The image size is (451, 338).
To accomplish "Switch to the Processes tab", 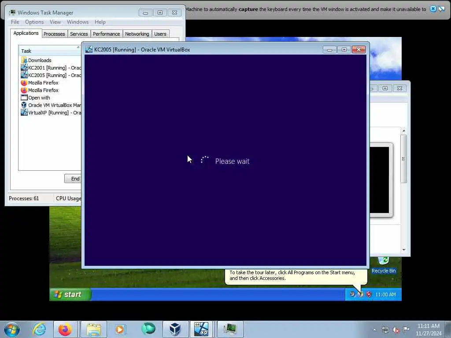I will (54, 34).
